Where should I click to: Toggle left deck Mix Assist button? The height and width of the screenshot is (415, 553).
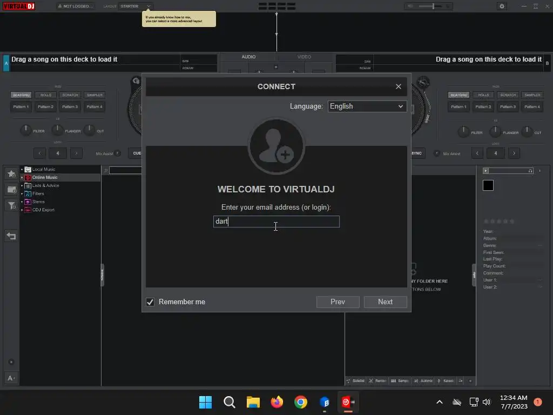coord(118,153)
